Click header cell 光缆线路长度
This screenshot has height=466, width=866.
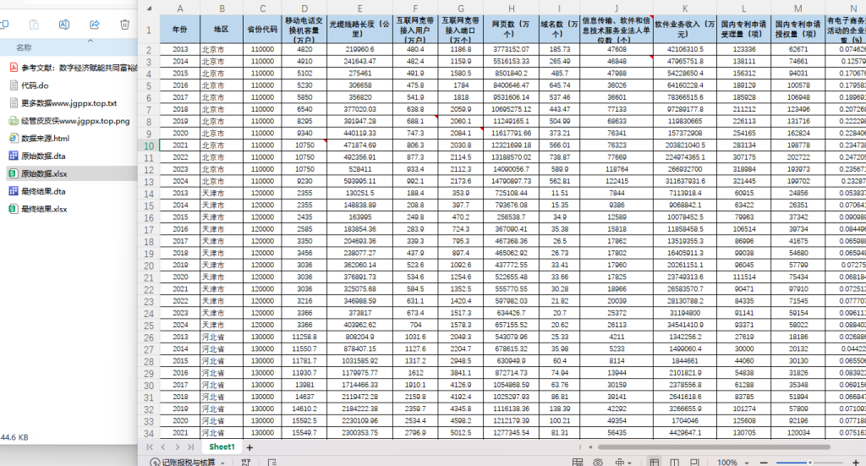click(360, 30)
